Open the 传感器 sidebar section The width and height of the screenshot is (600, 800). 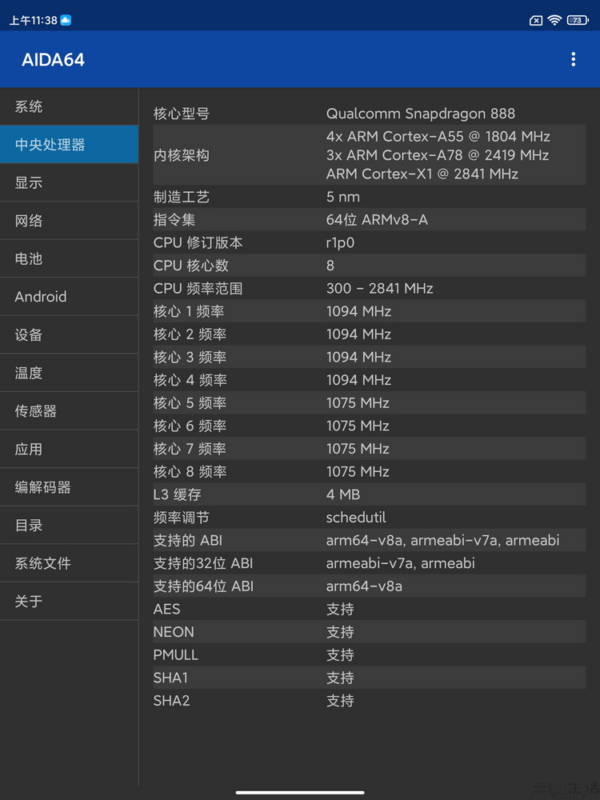coord(69,410)
